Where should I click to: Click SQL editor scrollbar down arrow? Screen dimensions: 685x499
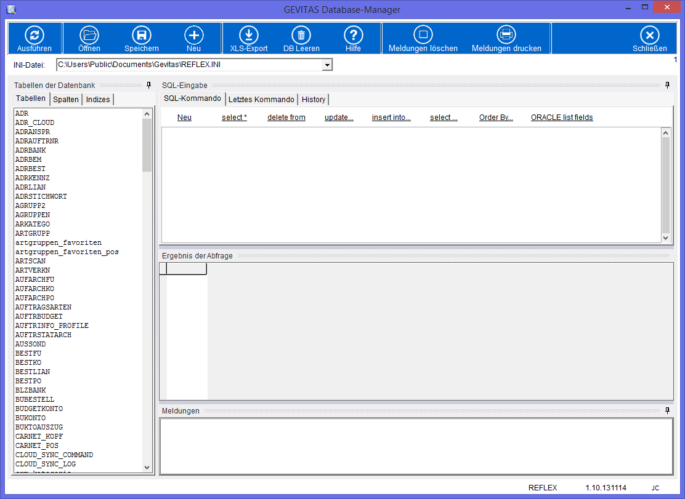coord(666,238)
